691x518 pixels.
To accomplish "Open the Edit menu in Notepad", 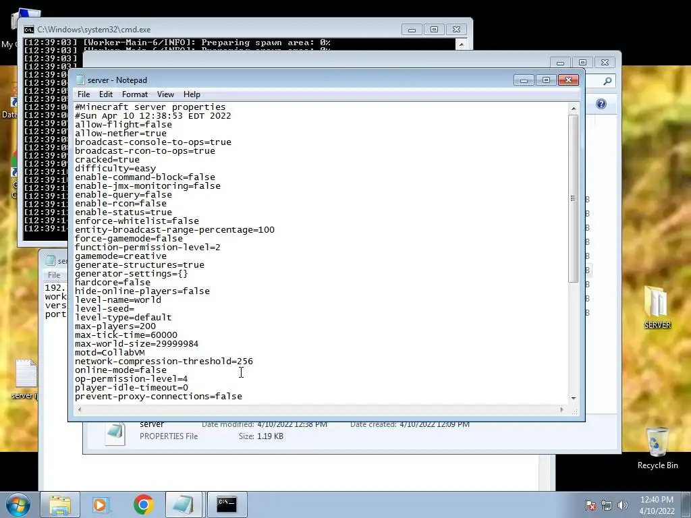I will point(106,94).
